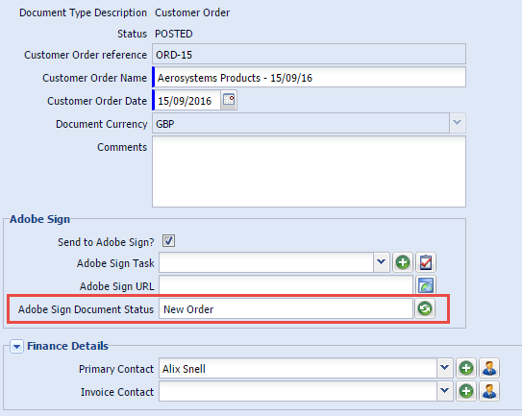Image resolution: width=522 pixels, height=416 pixels.
Task: Click the Primary Contact field showing Alix Snell
Action: [298, 368]
